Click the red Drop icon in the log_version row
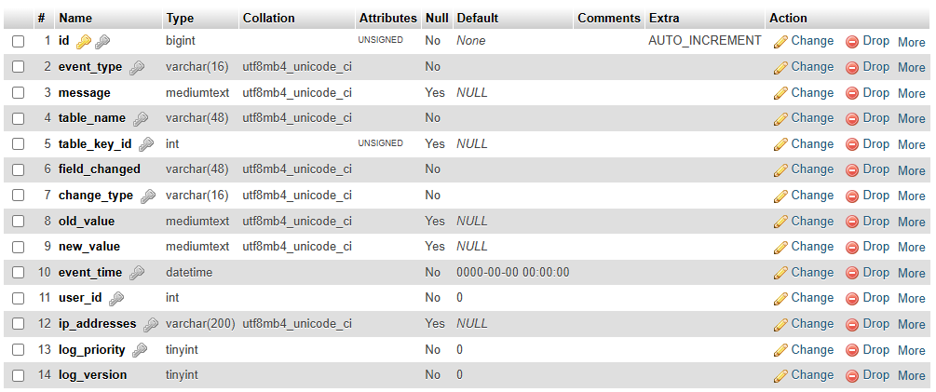 pos(852,376)
